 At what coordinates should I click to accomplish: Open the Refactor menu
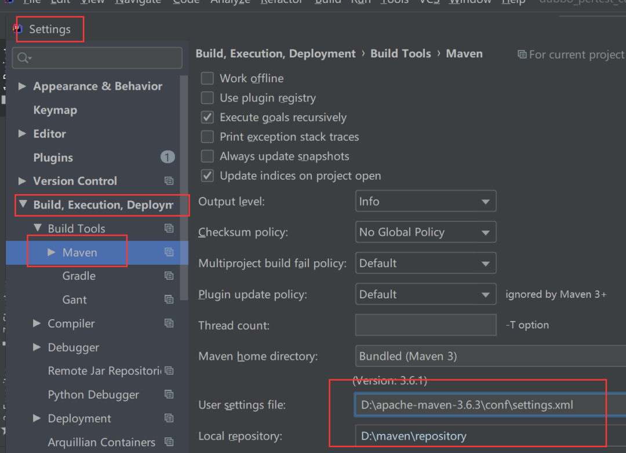point(282,2)
